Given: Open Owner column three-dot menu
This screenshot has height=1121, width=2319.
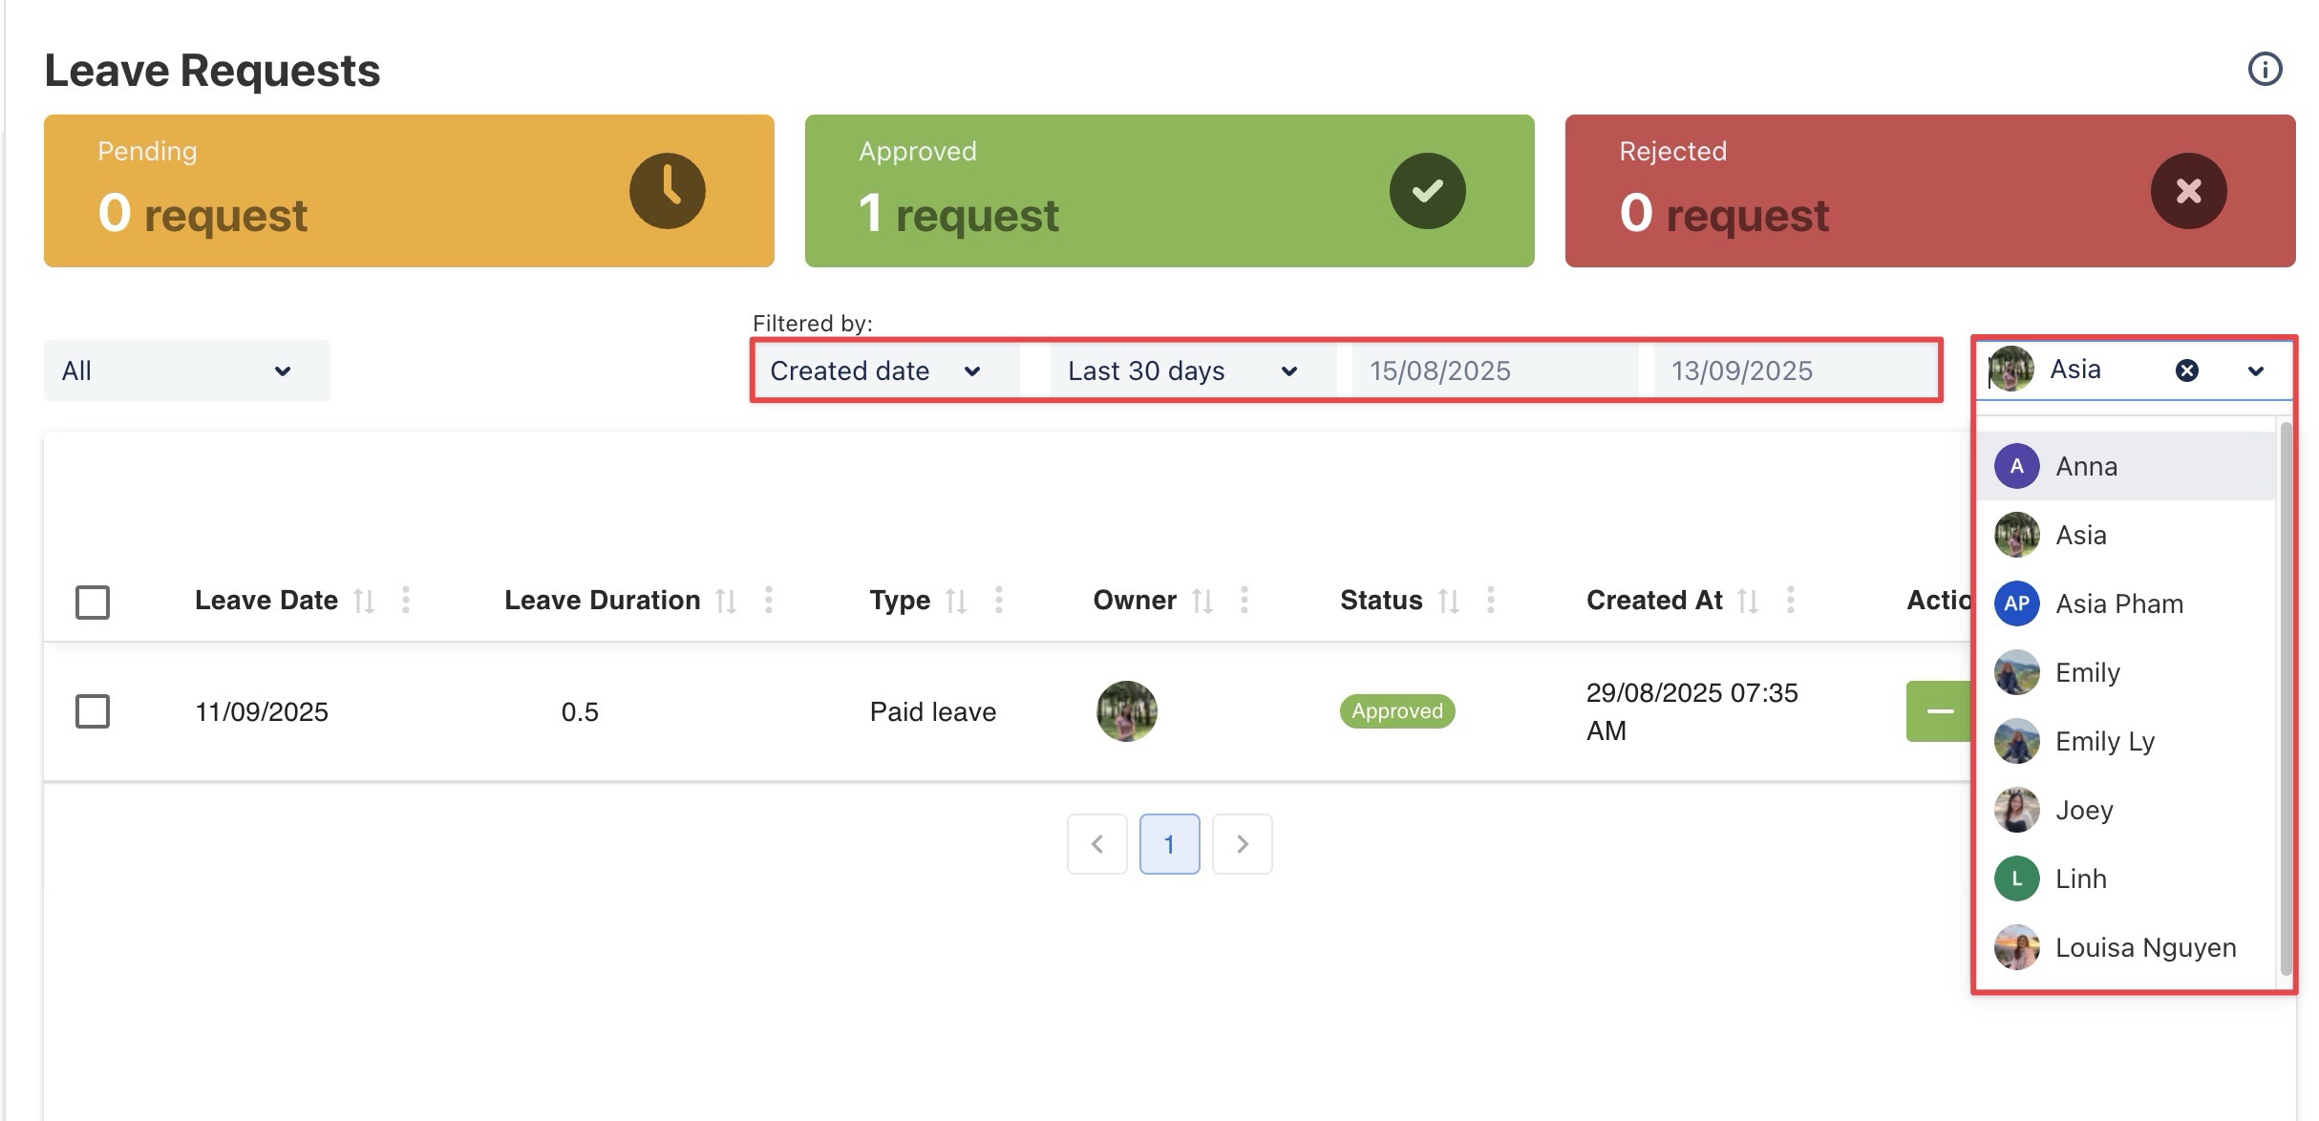Looking at the screenshot, I should click(1244, 600).
